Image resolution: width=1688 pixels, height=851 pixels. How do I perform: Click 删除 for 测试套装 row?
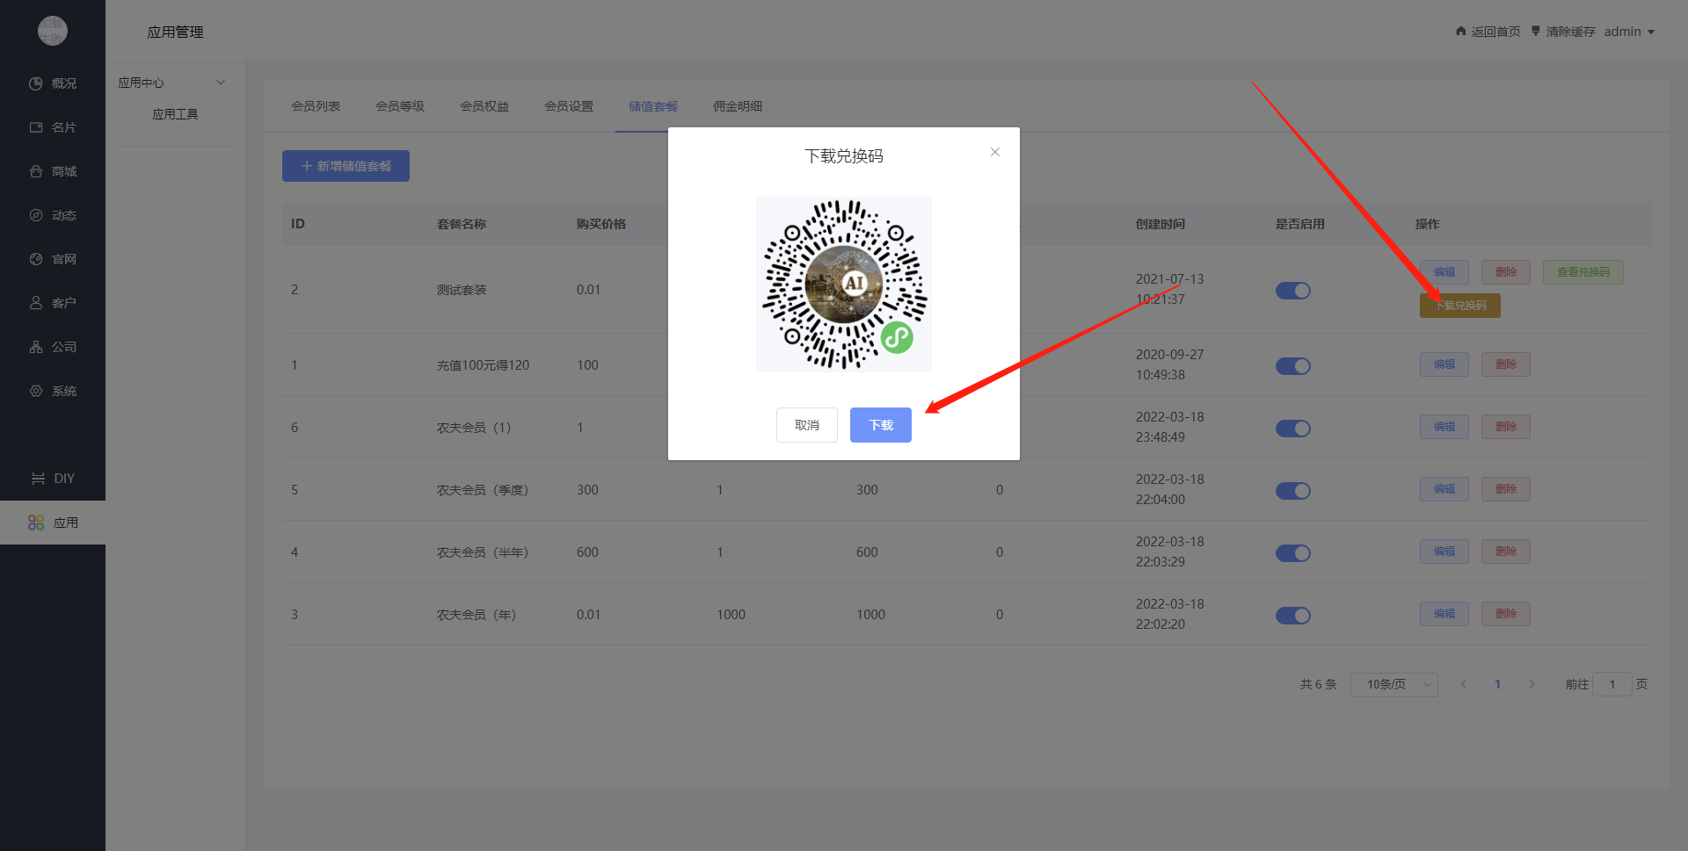pos(1506,272)
